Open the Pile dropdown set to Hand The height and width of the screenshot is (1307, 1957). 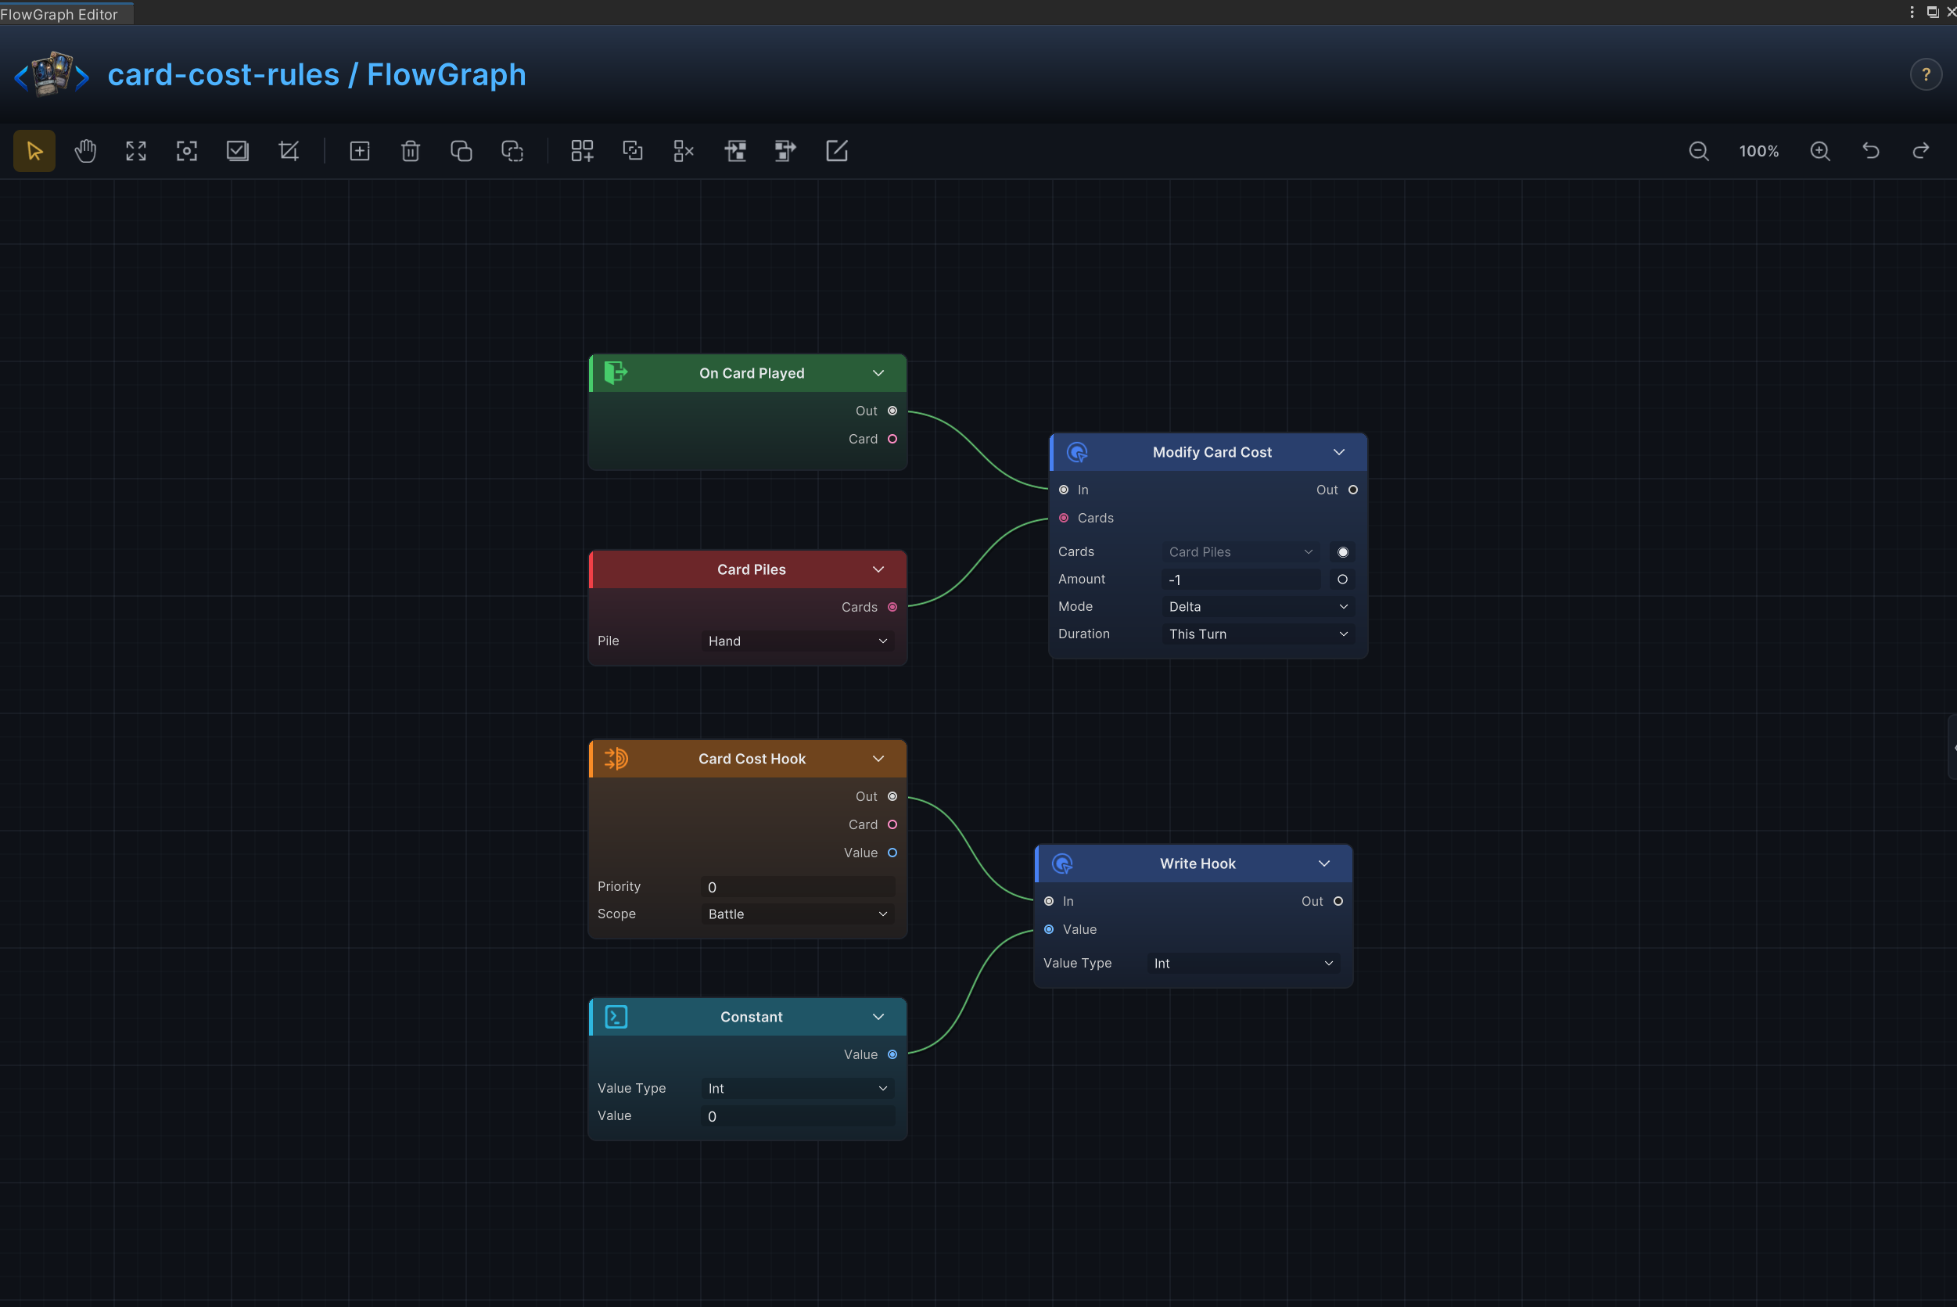coord(798,641)
